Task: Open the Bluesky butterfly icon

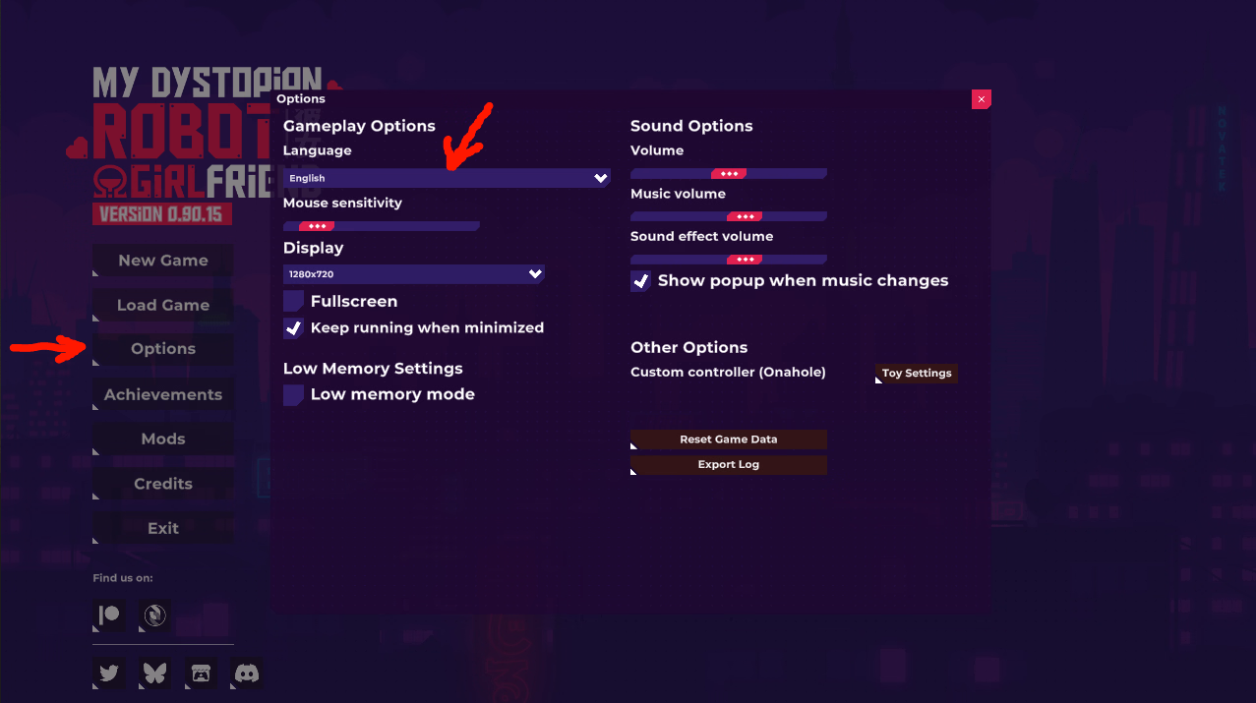Action: [154, 674]
